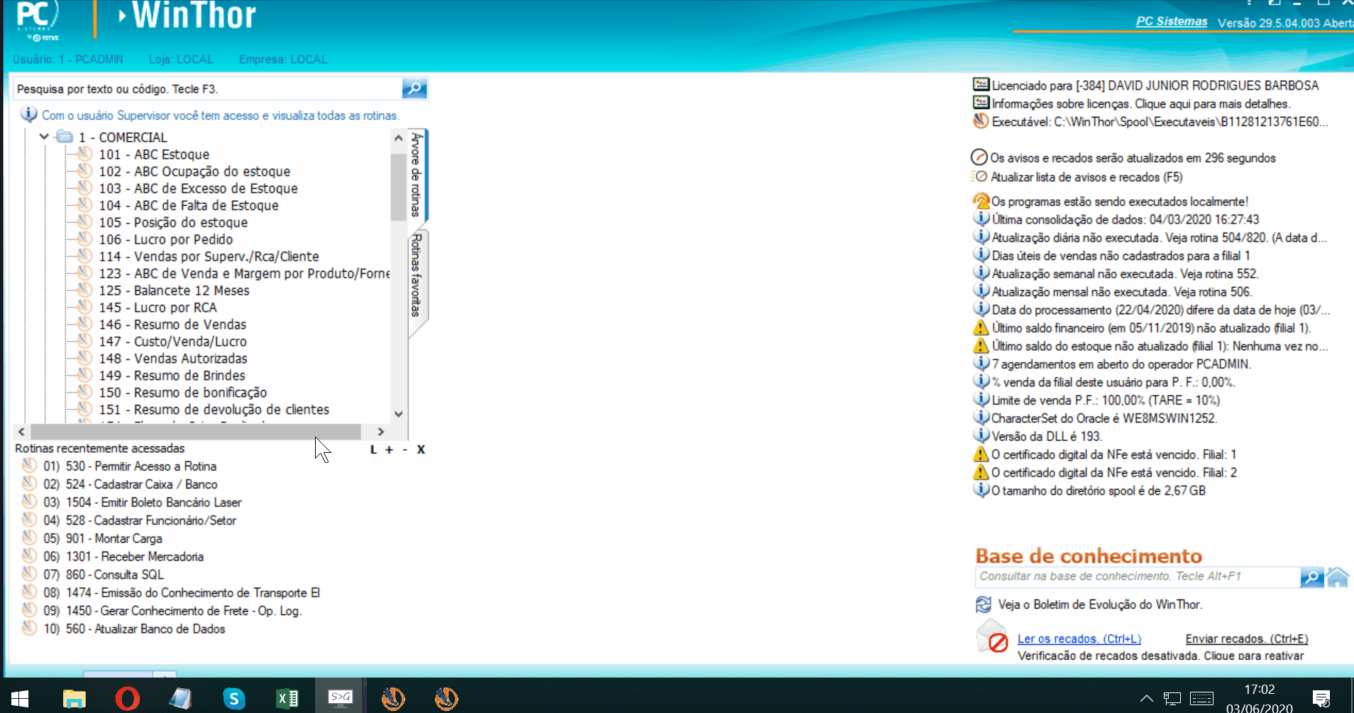
Task: Click the local execution status icon
Action: (x=981, y=201)
